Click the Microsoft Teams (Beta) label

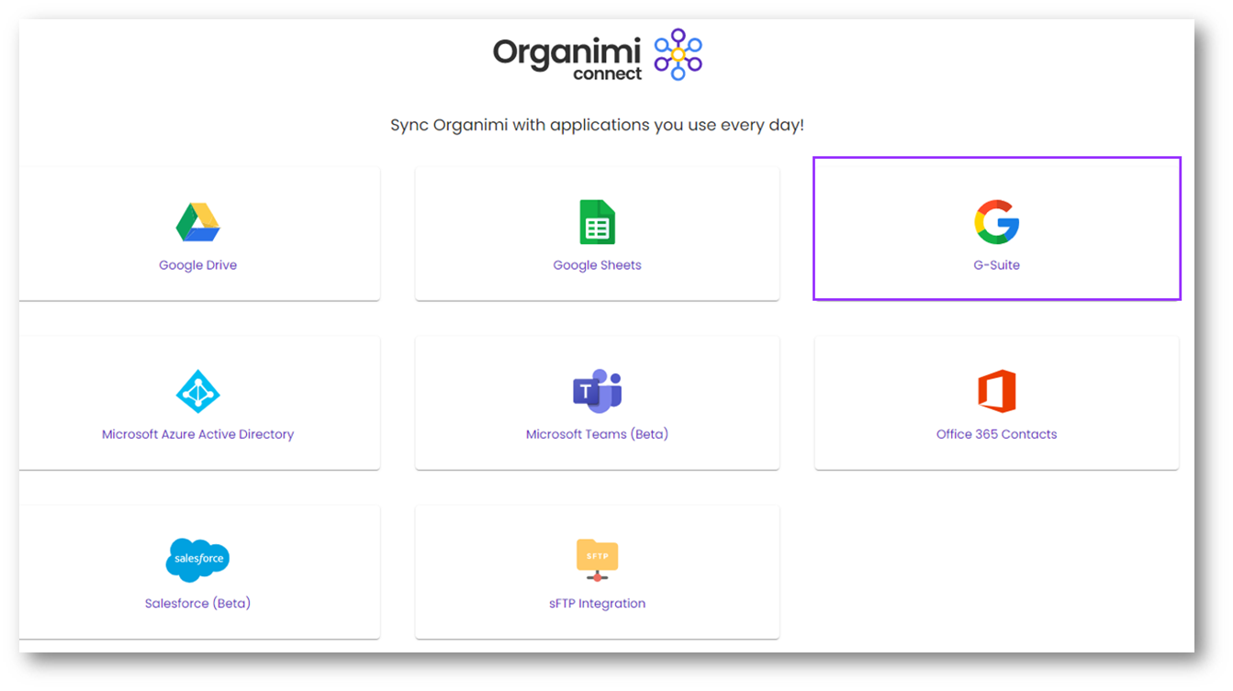point(597,434)
